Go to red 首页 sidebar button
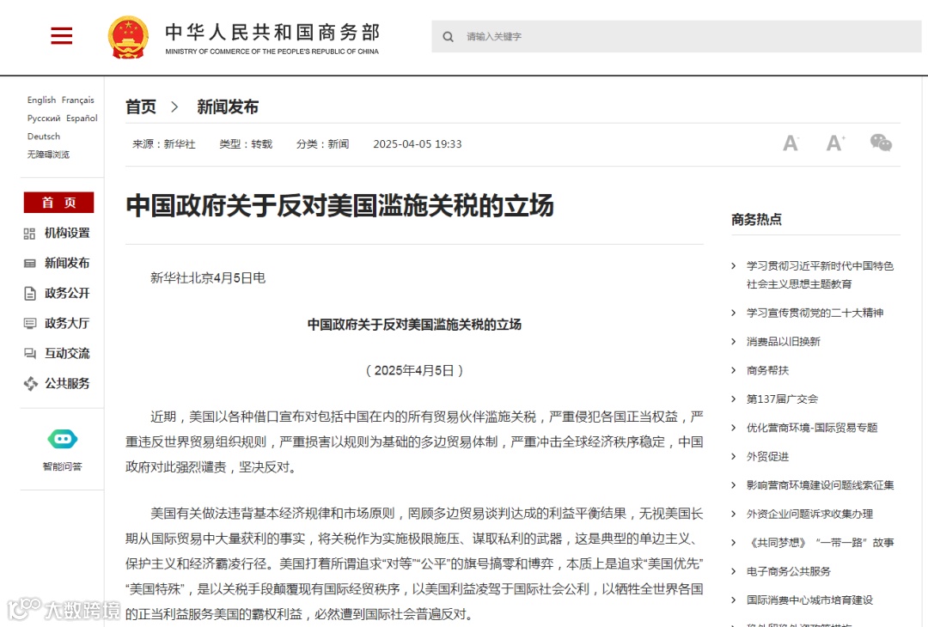928x627 pixels. (x=58, y=203)
